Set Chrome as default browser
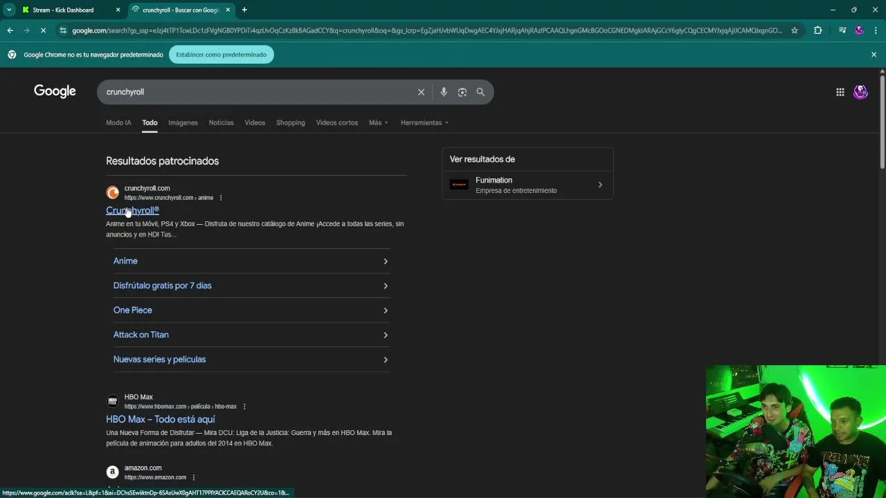Screen dimensions: 886x498 pos(221,55)
